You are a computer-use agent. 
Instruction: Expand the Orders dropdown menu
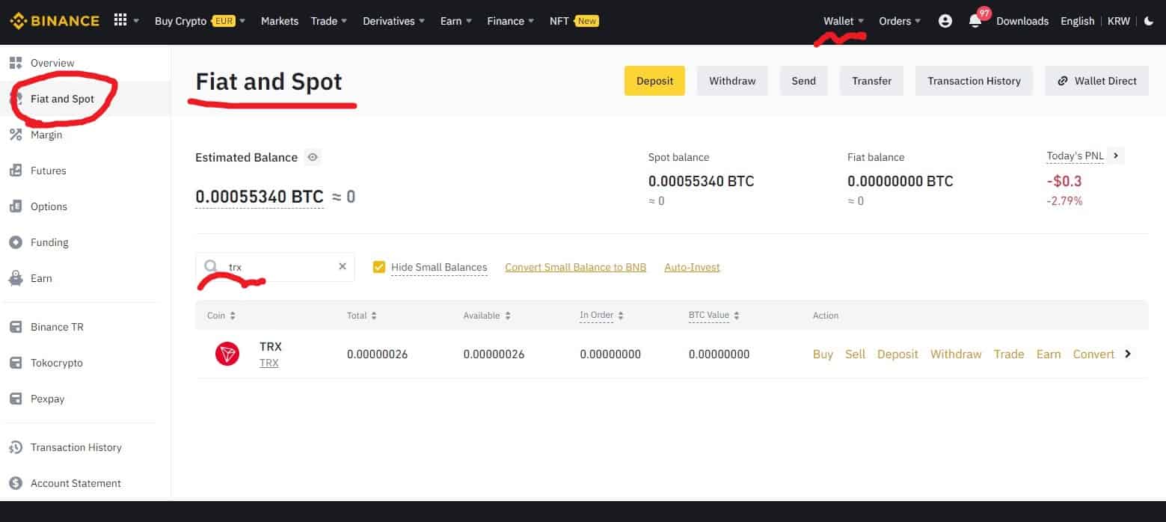(x=899, y=21)
